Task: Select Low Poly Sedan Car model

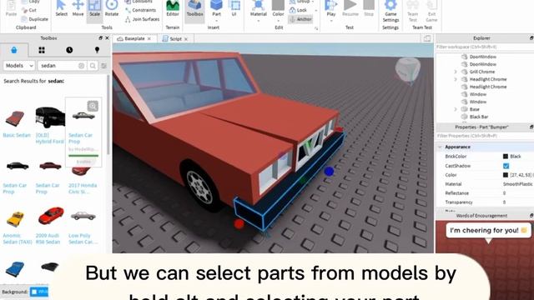Action: point(83,216)
